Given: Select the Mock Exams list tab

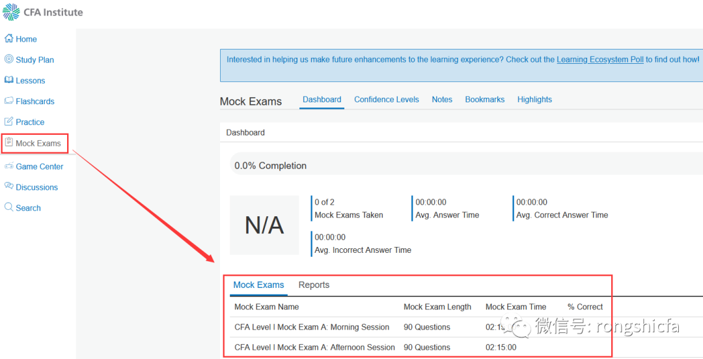Looking at the screenshot, I should pyautogui.click(x=258, y=285).
